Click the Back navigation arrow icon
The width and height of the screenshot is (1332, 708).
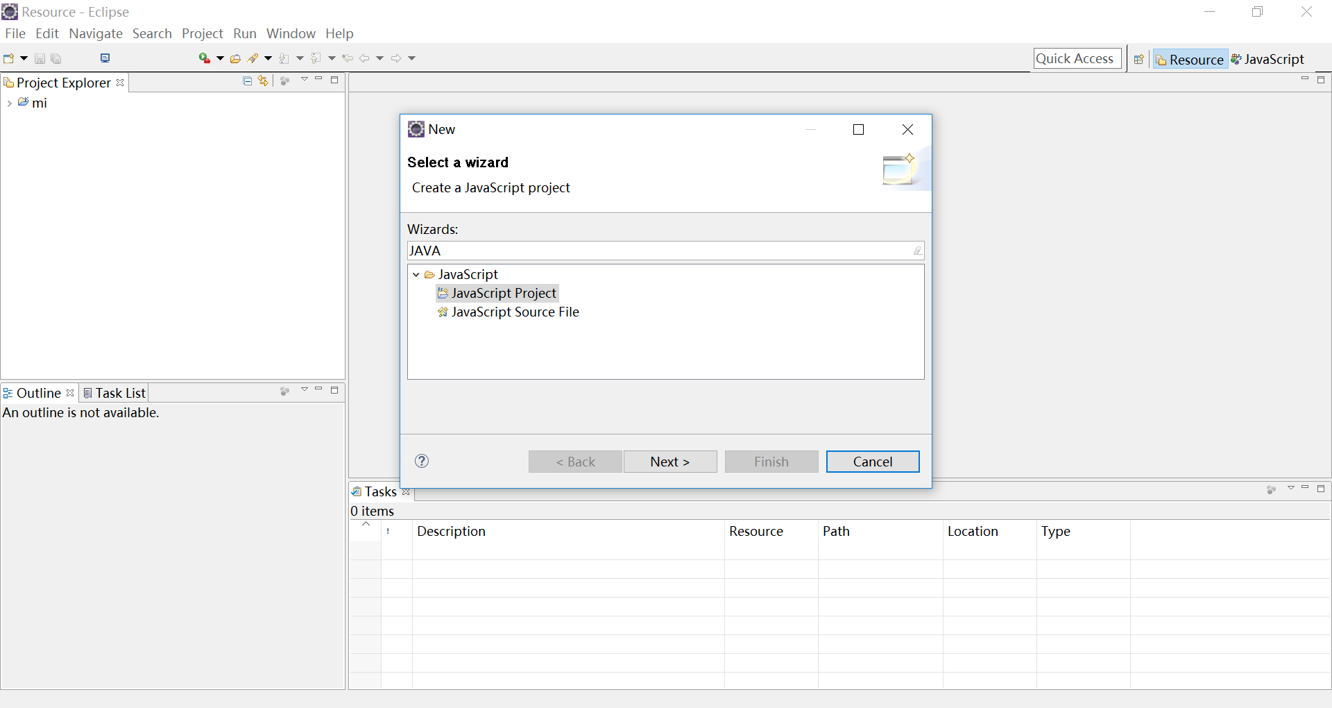[x=364, y=58]
